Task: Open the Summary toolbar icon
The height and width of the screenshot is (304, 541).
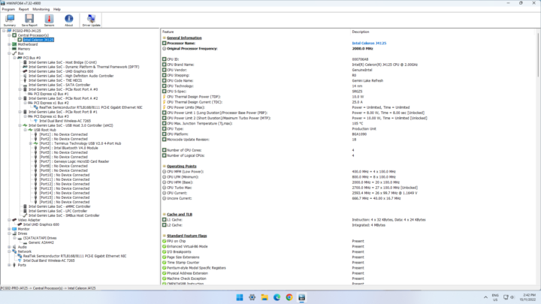Action: pyautogui.click(x=10, y=20)
